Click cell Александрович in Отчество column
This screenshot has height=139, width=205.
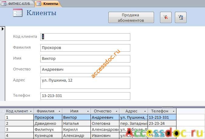click(105, 129)
